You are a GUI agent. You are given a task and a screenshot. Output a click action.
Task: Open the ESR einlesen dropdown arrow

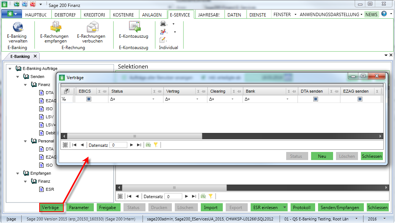284,207
